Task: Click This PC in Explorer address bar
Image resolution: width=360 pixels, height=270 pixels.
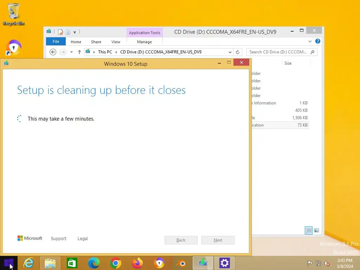Action: pos(105,52)
